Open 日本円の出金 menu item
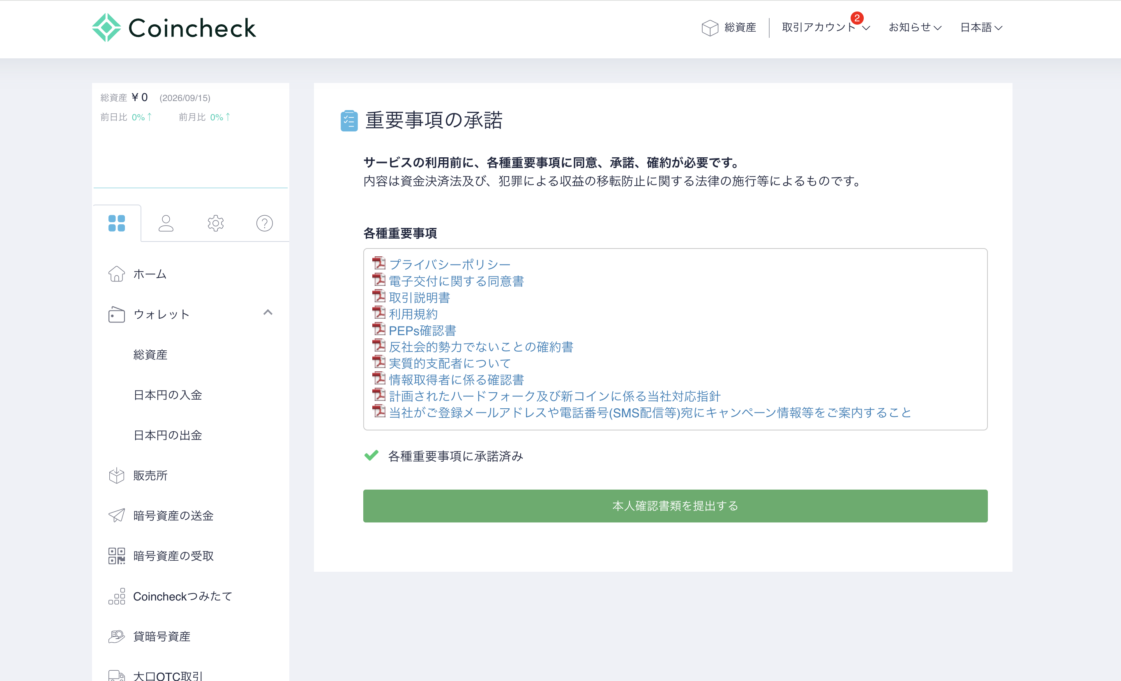The width and height of the screenshot is (1121, 681). coord(167,435)
